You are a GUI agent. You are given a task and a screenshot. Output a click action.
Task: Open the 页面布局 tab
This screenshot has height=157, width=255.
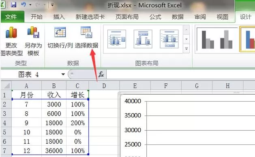point(127,17)
